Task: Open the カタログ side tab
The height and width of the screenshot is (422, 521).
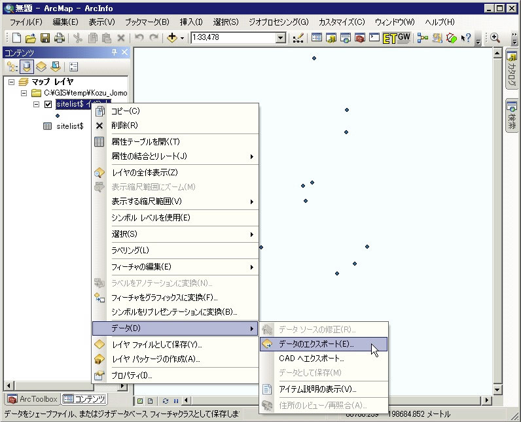Action: [x=512, y=69]
